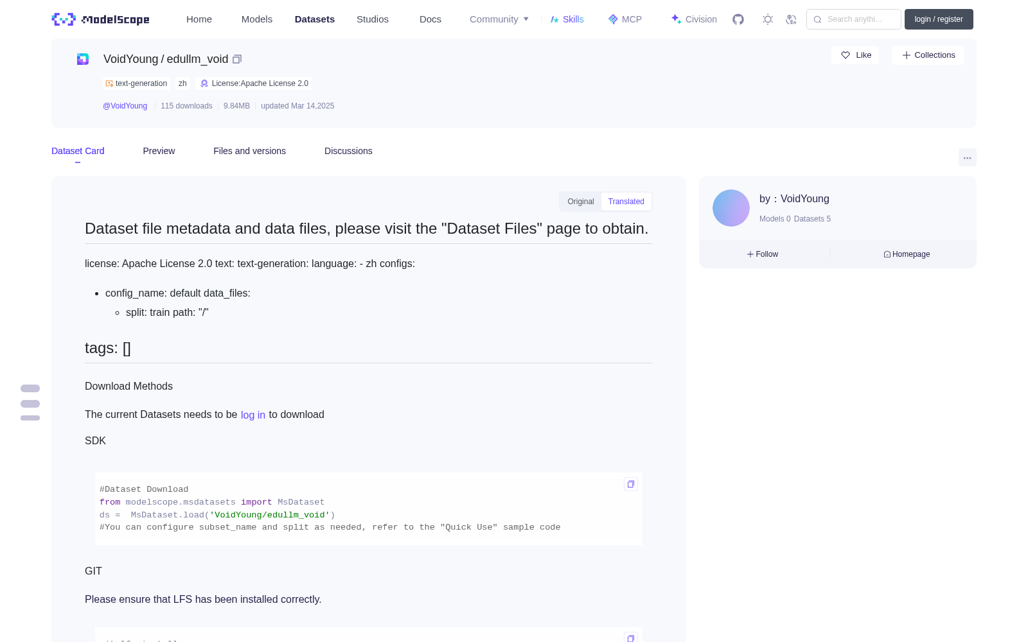Open the Models navigation item

[x=257, y=19]
